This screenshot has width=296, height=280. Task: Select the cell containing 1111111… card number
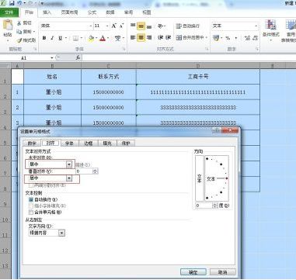click(198, 92)
